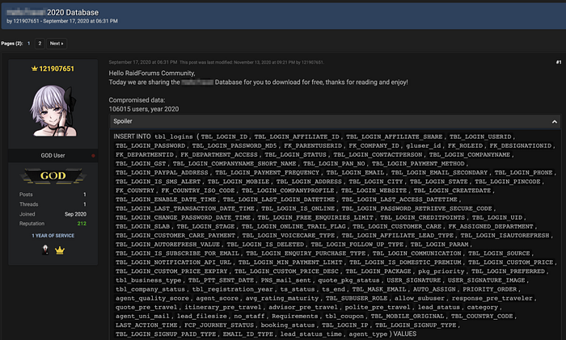Click the gold crown before the username
The width and height of the screenshot is (566, 340).
34,69
